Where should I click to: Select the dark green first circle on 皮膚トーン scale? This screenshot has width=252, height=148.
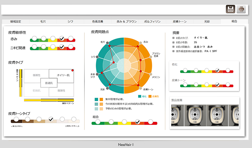(185, 84)
